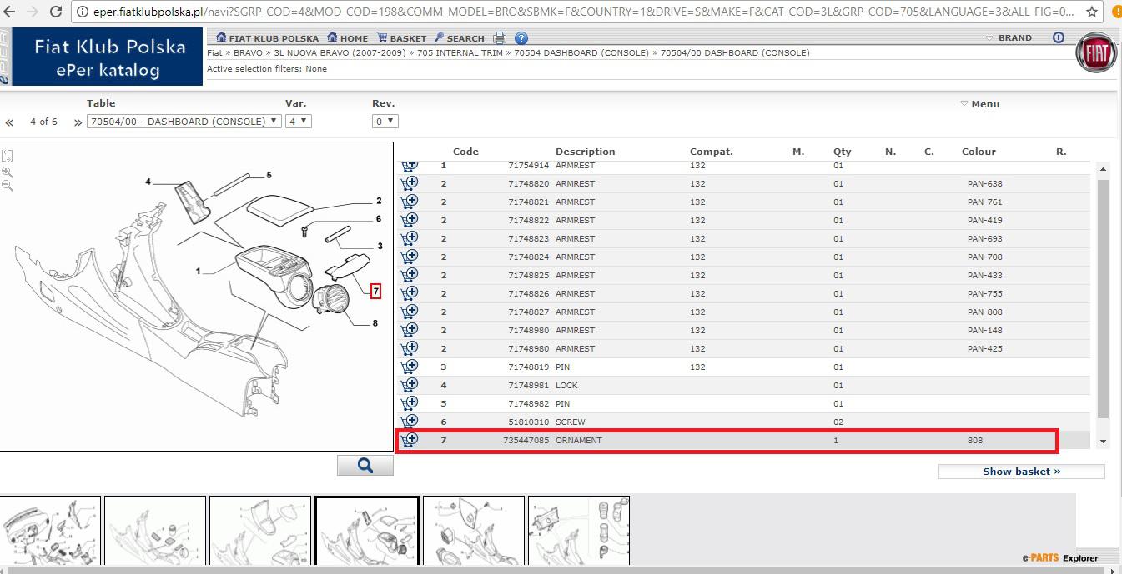The image size is (1122, 574).
Task: Add the PAN-425 armrest using its cart icon
Action: tap(410, 348)
